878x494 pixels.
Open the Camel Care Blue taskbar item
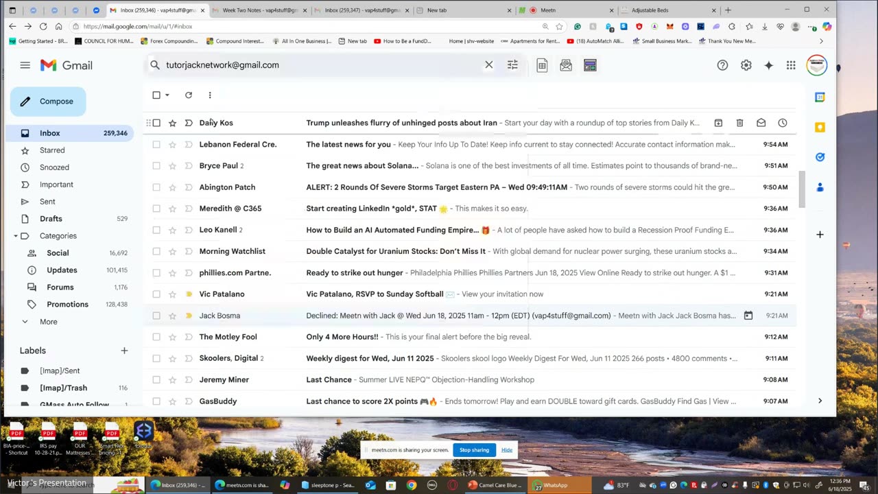(x=495, y=485)
